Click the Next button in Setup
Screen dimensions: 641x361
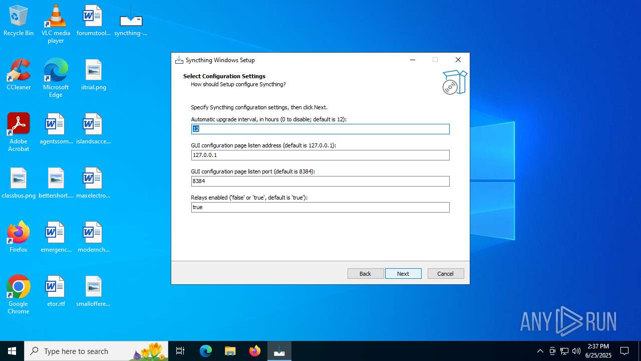403,274
